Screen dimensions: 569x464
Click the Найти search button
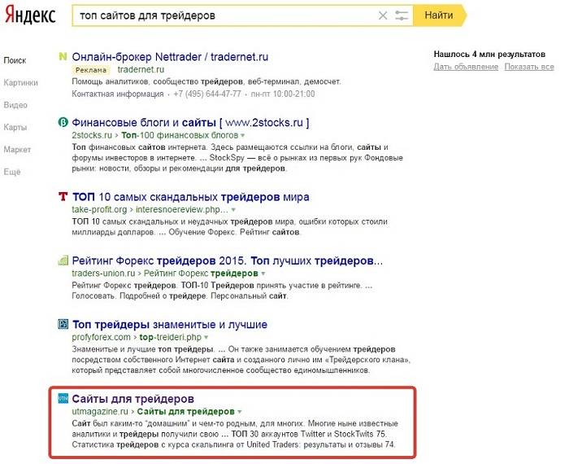tap(439, 15)
